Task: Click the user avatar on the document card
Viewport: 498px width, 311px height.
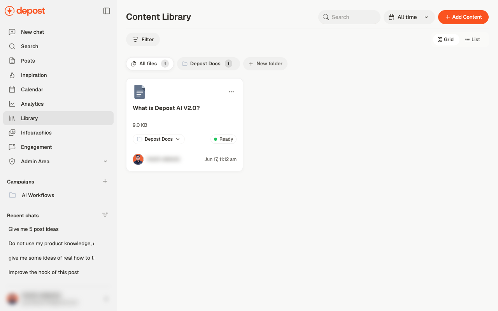Action: 138,159
